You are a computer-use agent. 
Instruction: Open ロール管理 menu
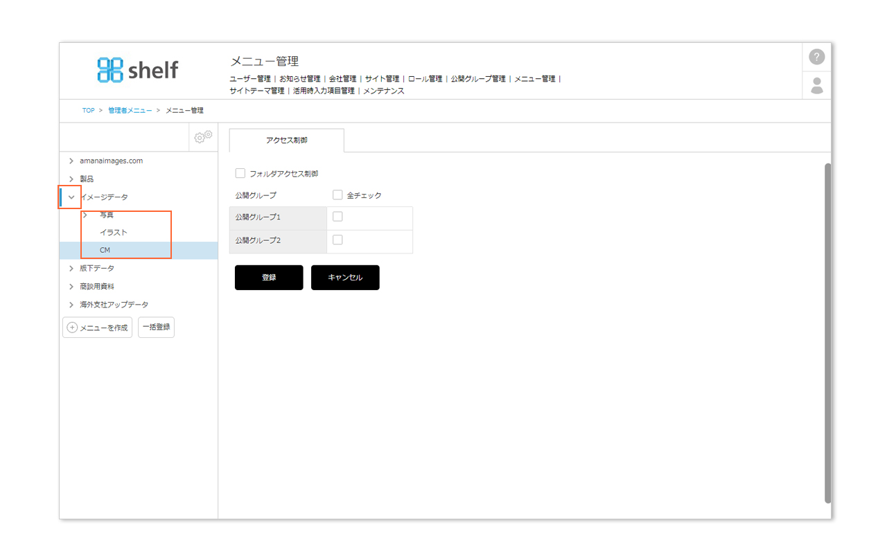tap(425, 79)
